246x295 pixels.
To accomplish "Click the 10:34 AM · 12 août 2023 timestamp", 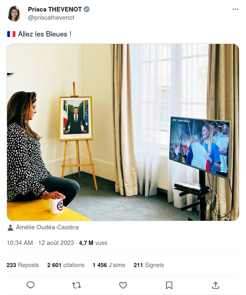I will click(40, 243).
